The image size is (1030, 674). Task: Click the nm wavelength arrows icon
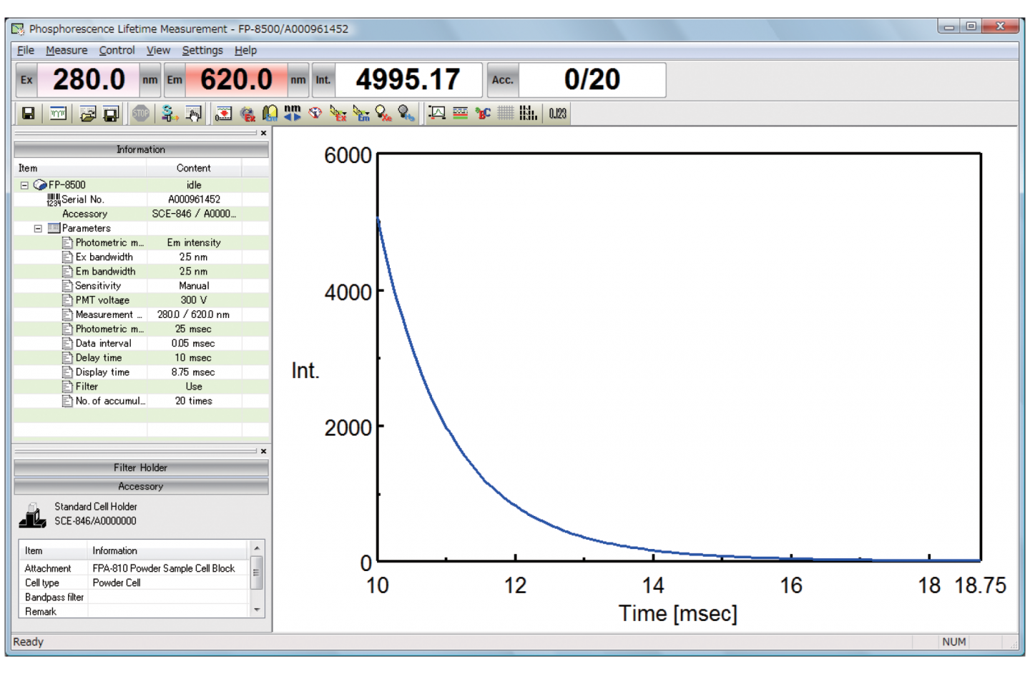point(293,114)
